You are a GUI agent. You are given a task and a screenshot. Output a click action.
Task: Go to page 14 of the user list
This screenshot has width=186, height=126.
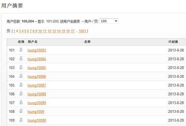point(59,31)
